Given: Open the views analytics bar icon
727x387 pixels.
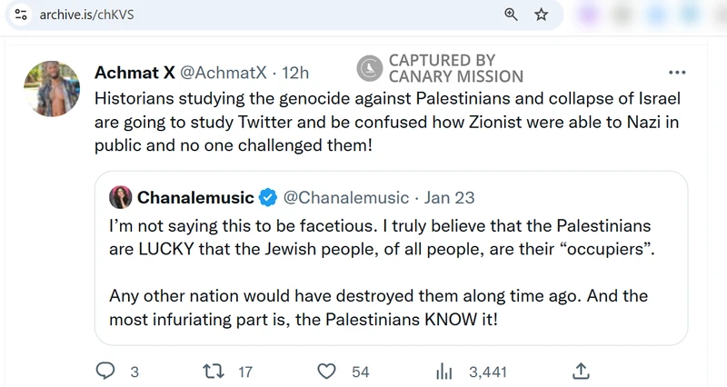Looking at the screenshot, I should pos(444,371).
